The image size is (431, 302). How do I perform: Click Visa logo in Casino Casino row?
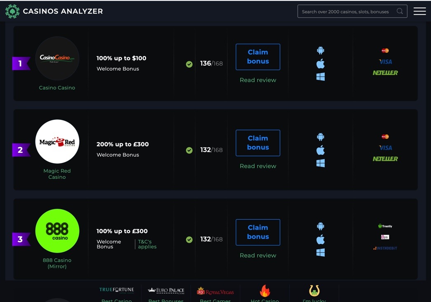pos(385,62)
